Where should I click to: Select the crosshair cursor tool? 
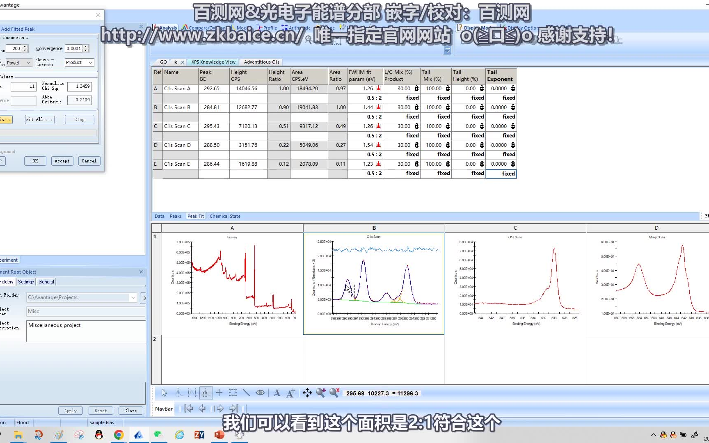220,393
